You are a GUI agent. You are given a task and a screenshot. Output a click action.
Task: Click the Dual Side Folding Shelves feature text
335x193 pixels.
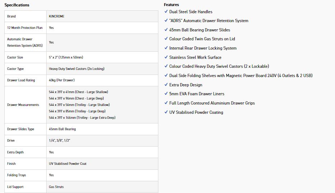pyautogui.click(x=241, y=75)
